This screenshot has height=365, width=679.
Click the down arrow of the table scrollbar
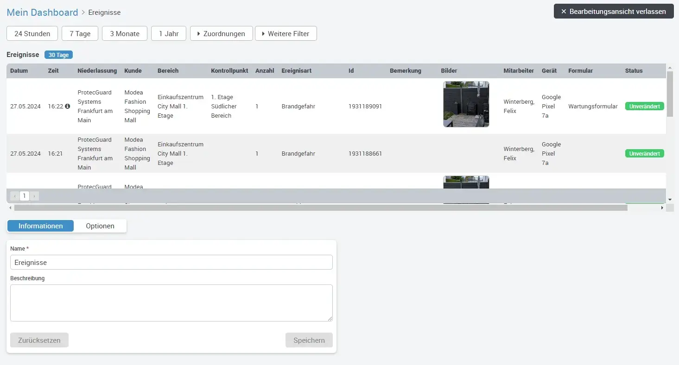(670, 199)
